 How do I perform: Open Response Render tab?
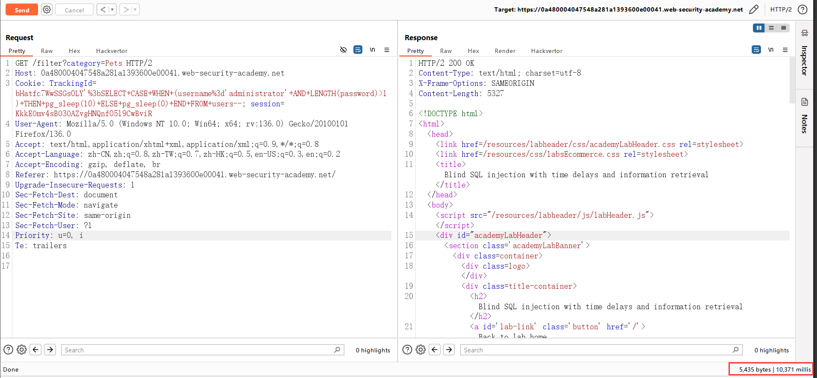coord(505,51)
